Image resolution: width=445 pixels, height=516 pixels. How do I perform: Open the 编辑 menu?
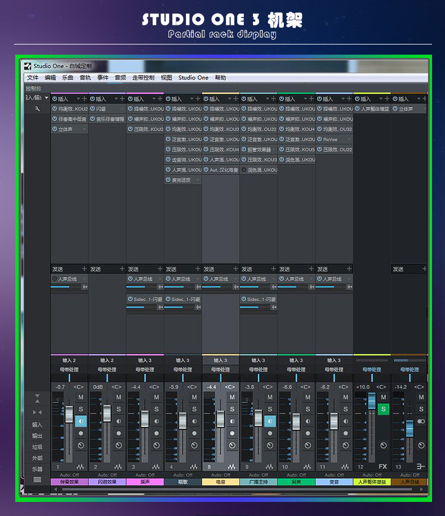click(x=50, y=78)
